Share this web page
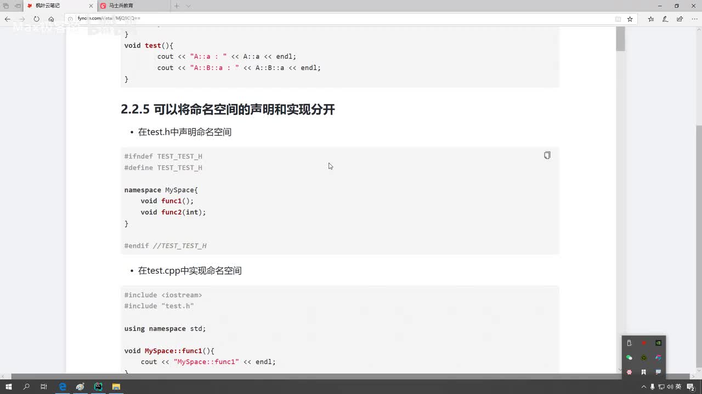 (x=680, y=19)
